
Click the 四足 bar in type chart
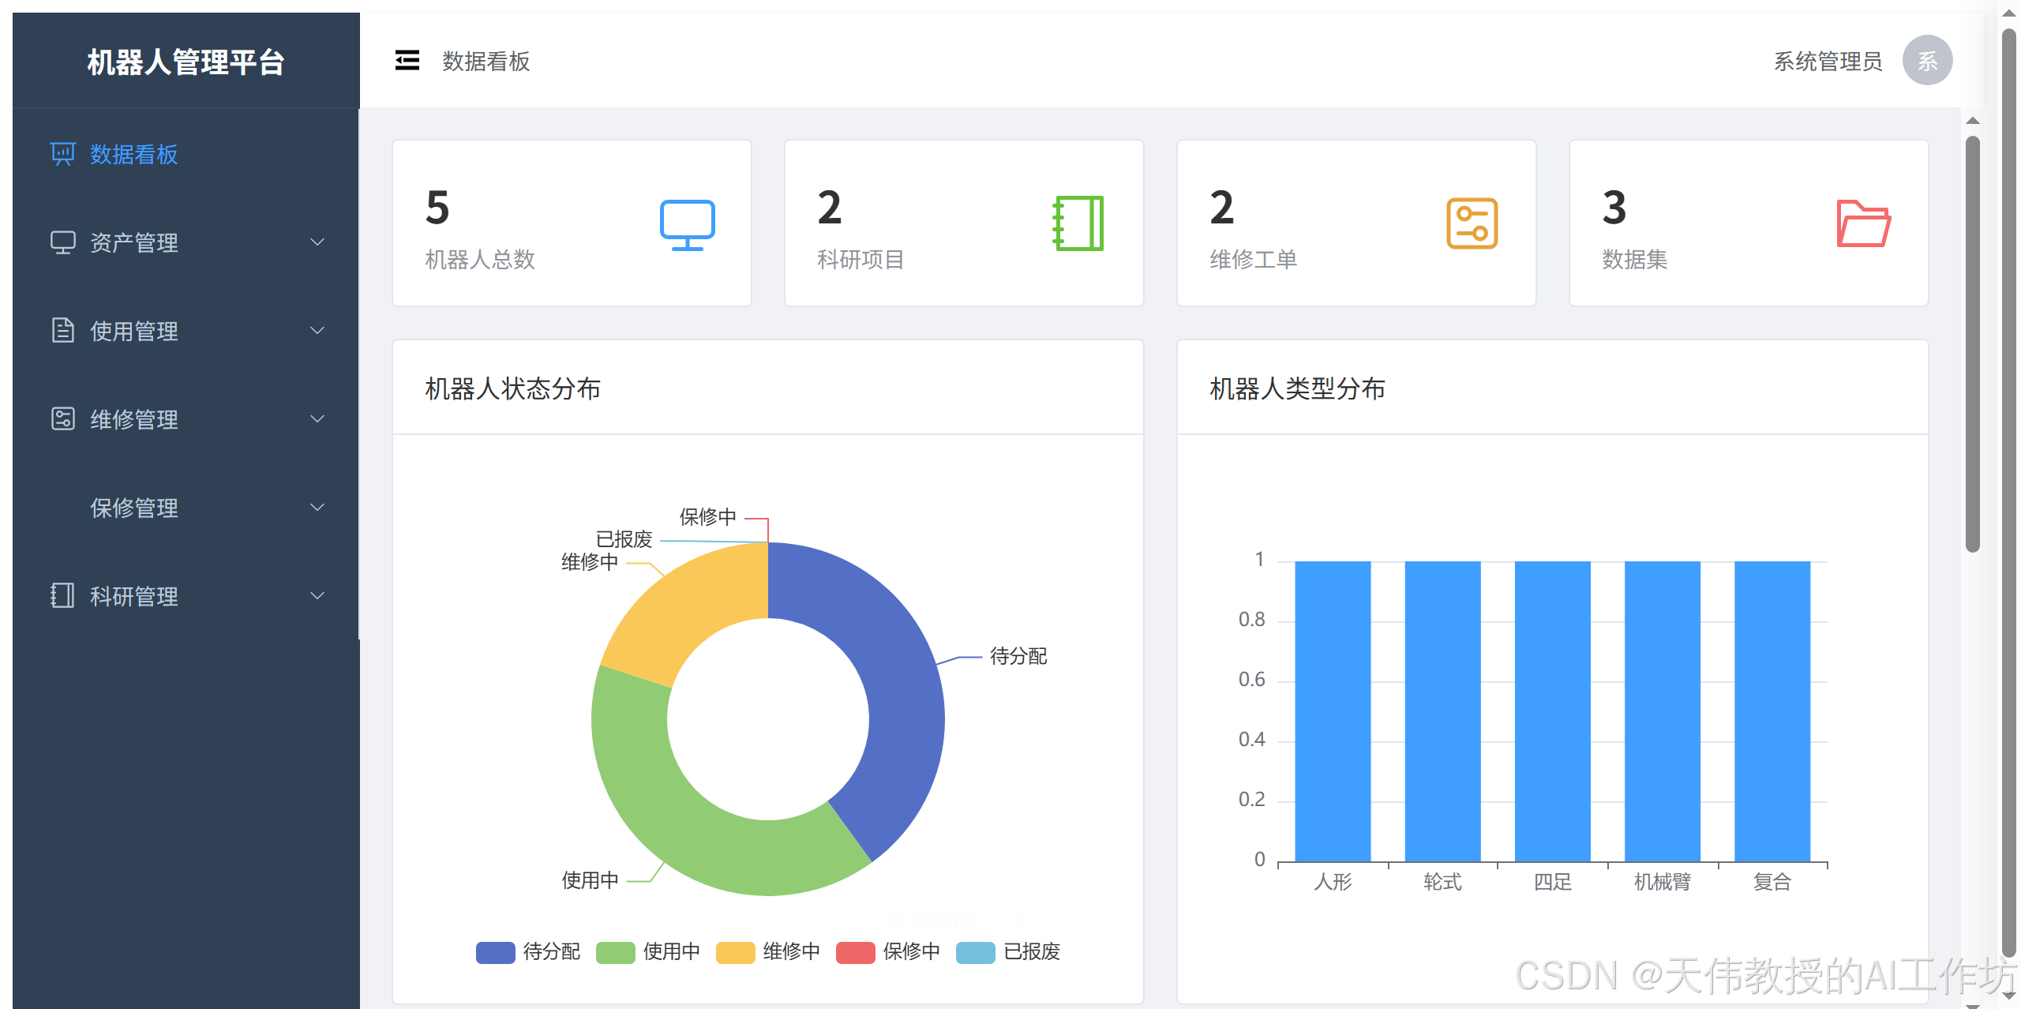[1553, 711]
